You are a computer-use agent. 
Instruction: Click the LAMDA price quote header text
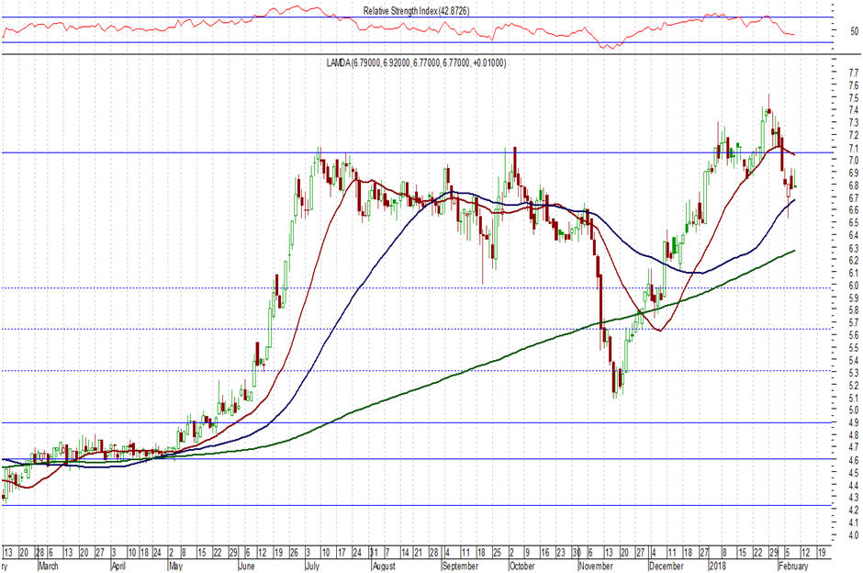click(x=416, y=62)
